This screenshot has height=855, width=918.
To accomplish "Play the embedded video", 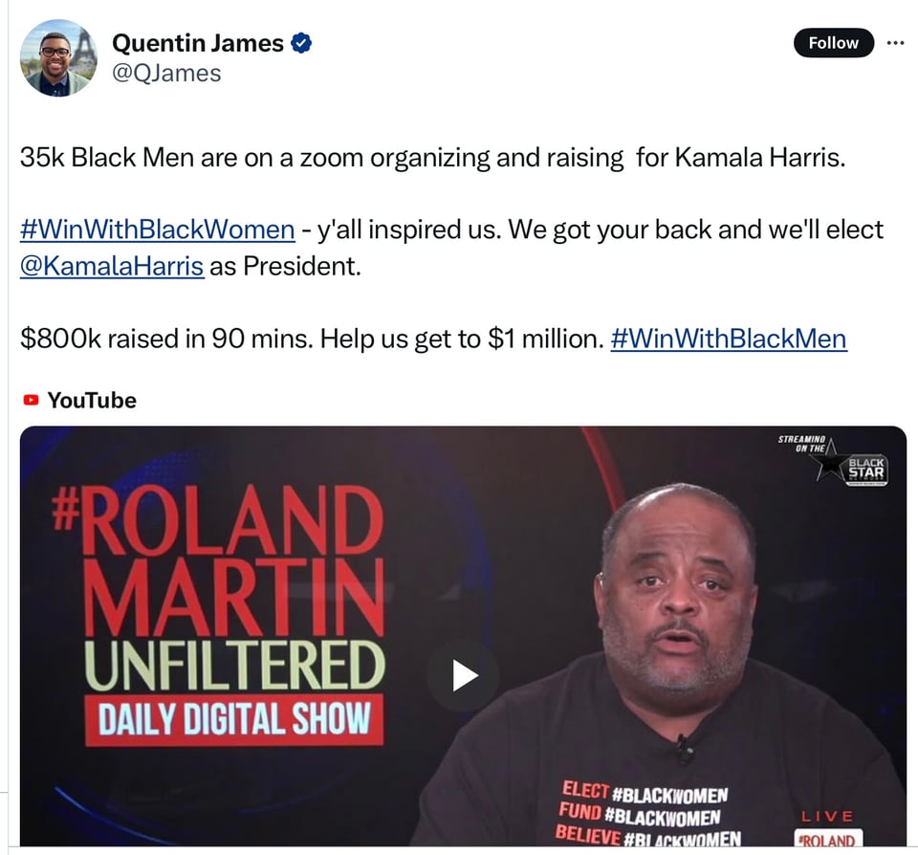I will pos(463,676).
